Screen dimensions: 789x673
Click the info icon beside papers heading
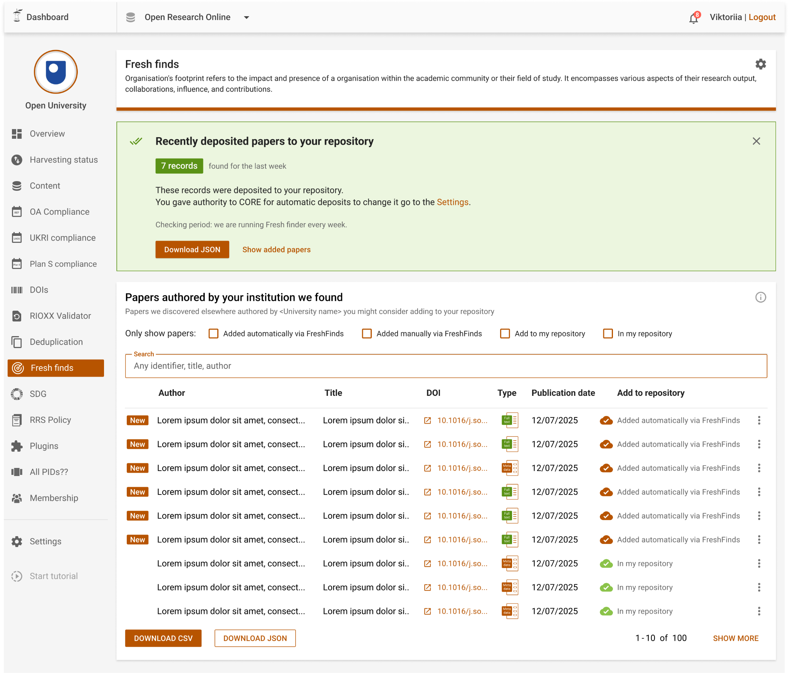(760, 297)
